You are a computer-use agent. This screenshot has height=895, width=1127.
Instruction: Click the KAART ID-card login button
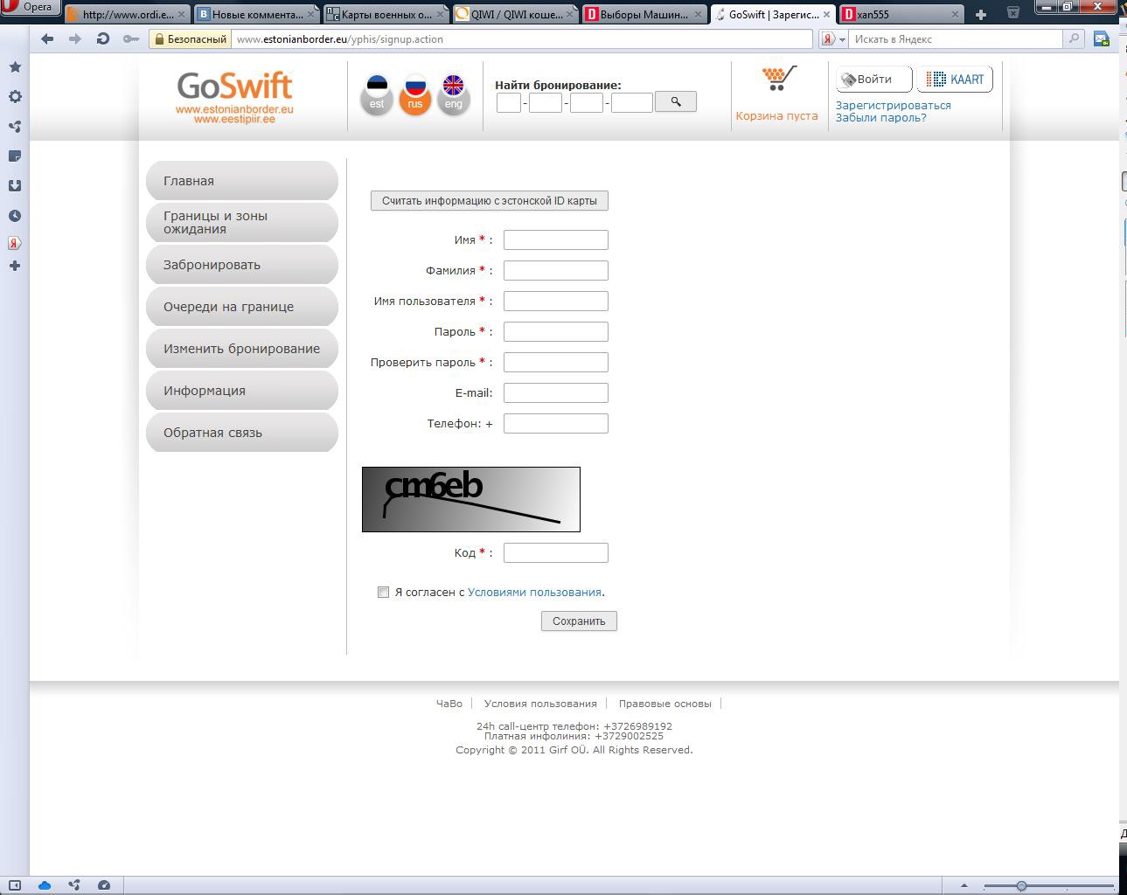[x=955, y=80]
